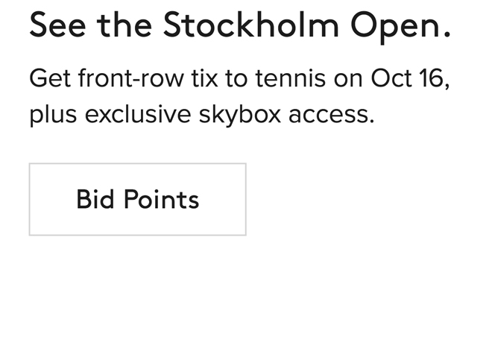This screenshot has width=492, height=343.
Task: Click the word 'skybox' in the description
Action: (242, 116)
